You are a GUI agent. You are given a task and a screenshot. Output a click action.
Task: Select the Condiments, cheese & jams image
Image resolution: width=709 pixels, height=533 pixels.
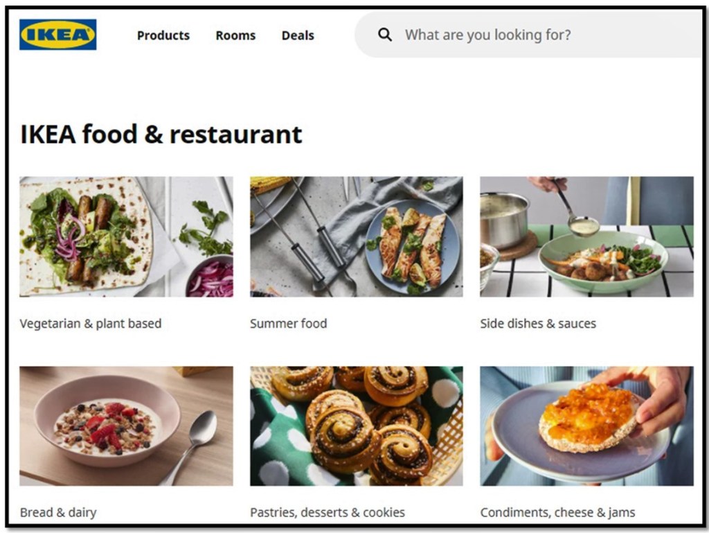pyautogui.click(x=586, y=426)
